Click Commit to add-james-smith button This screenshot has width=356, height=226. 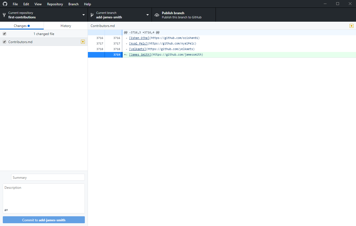pos(44,220)
